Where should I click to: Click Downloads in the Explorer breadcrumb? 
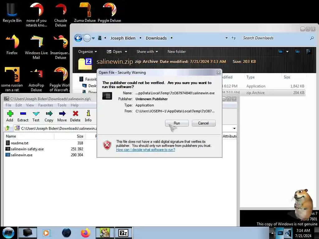[156, 38]
